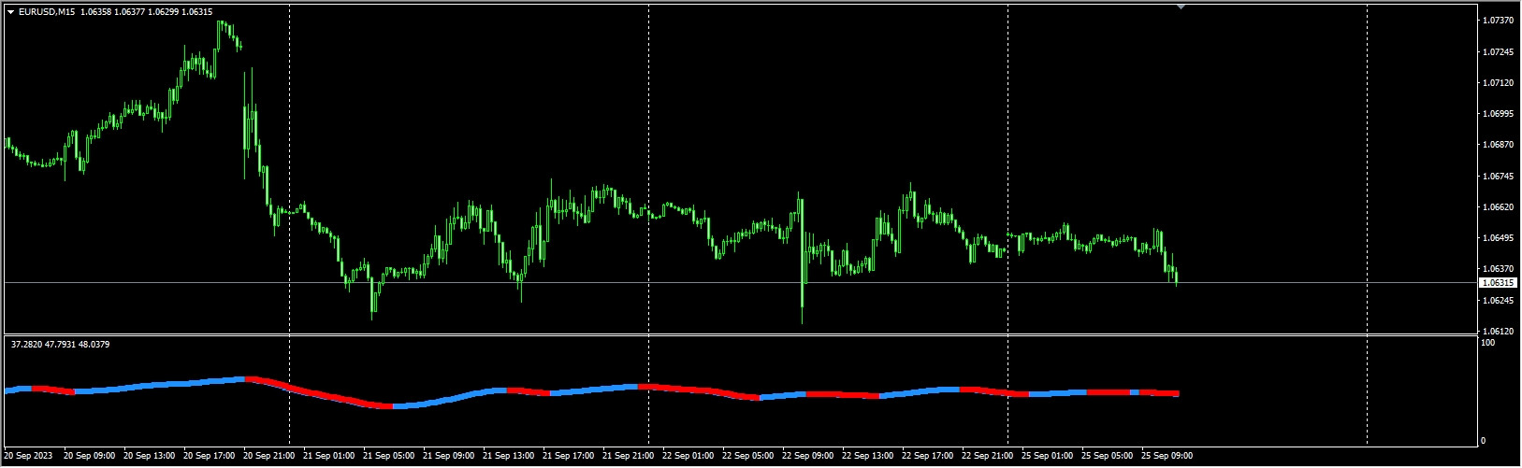
Task: Click the 1.06870 price scale label
Action: [x=1499, y=145]
